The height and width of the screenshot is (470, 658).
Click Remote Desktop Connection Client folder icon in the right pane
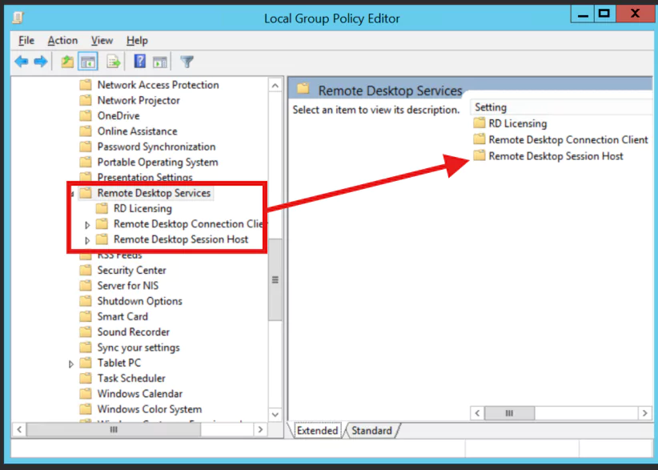tap(479, 139)
